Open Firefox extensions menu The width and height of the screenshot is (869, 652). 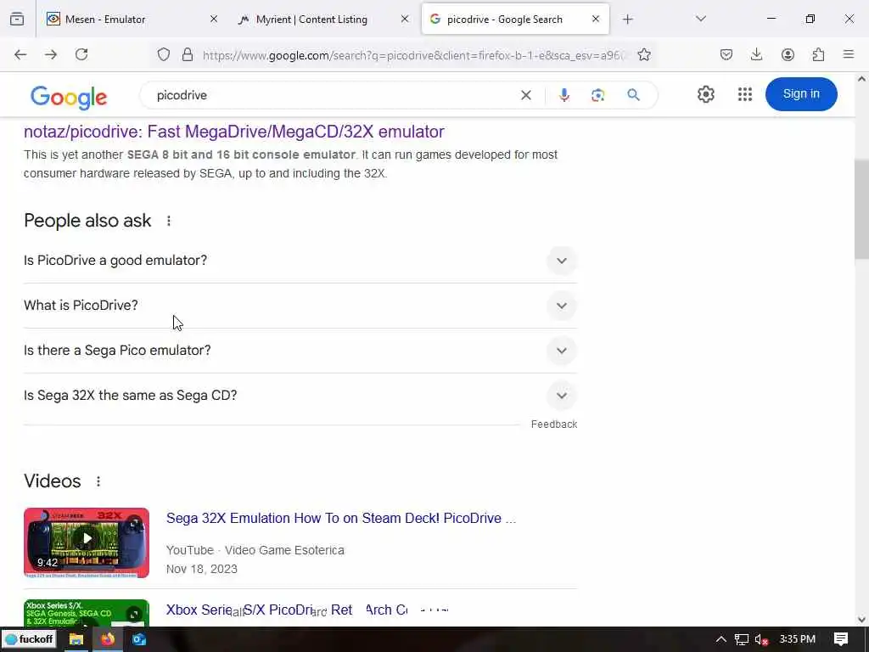tap(818, 54)
